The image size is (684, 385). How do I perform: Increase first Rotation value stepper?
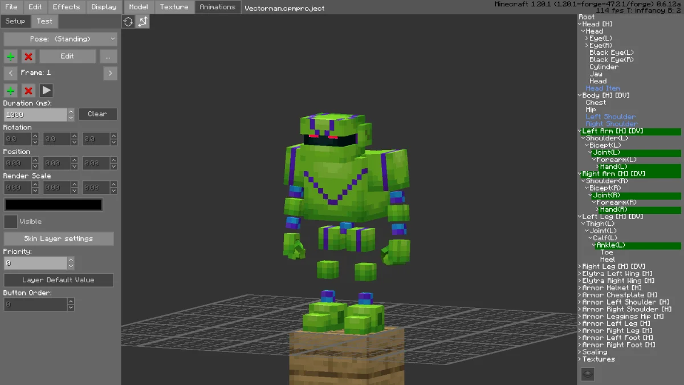(x=35, y=136)
